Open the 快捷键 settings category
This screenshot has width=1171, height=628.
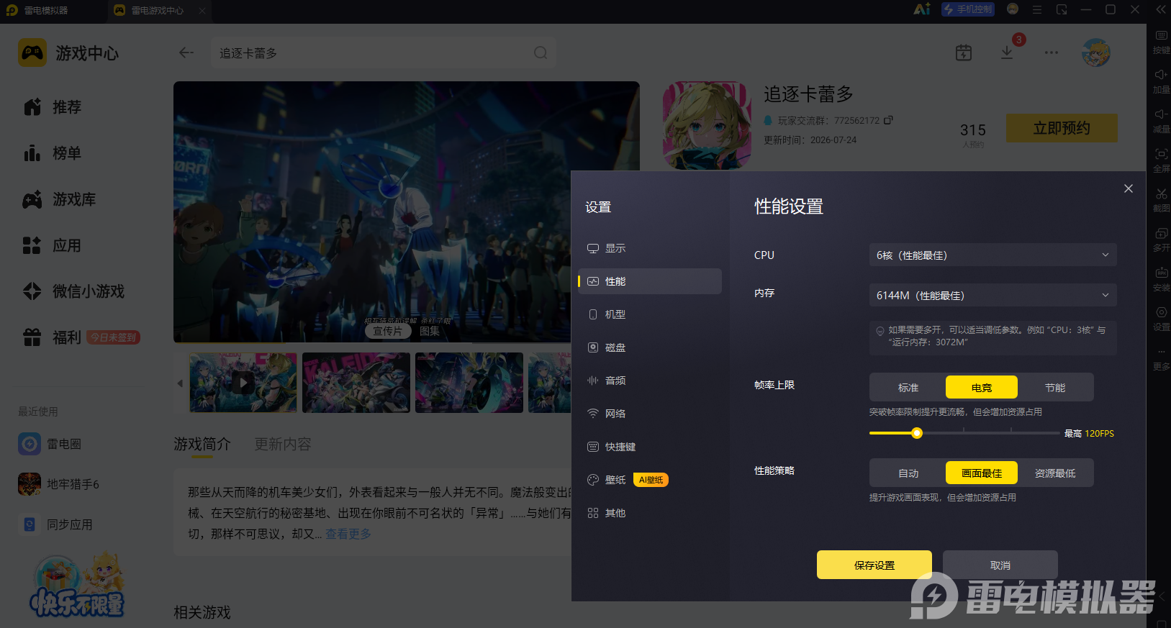pos(650,447)
